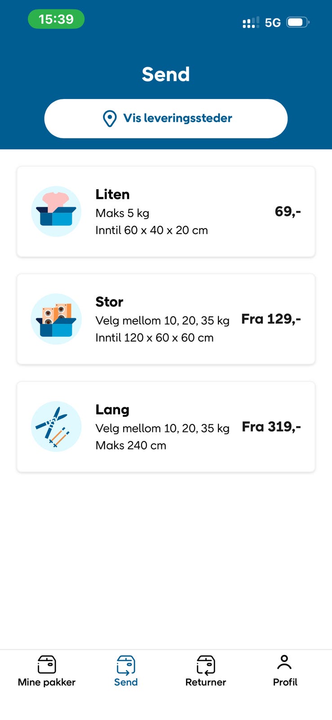The image size is (332, 720).
Task: Select the Liten package t-shirt box icon
Action: (x=56, y=211)
